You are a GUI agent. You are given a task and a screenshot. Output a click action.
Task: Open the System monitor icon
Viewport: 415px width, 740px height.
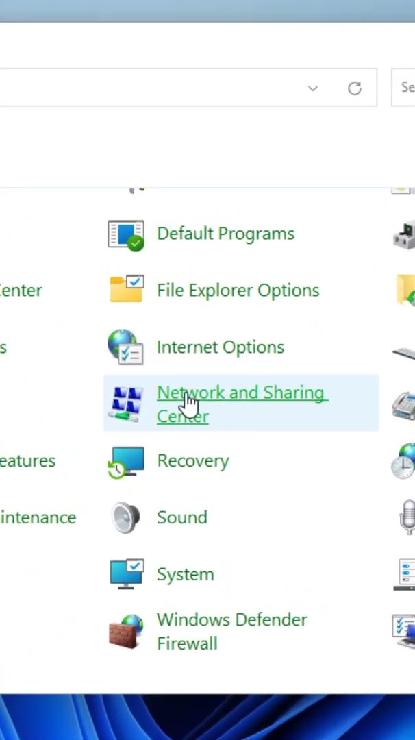pyautogui.click(x=127, y=574)
